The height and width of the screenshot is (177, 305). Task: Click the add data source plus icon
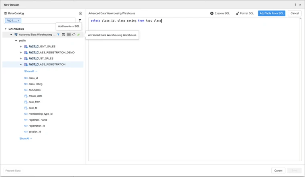pyautogui.click(x=81, y=13)
